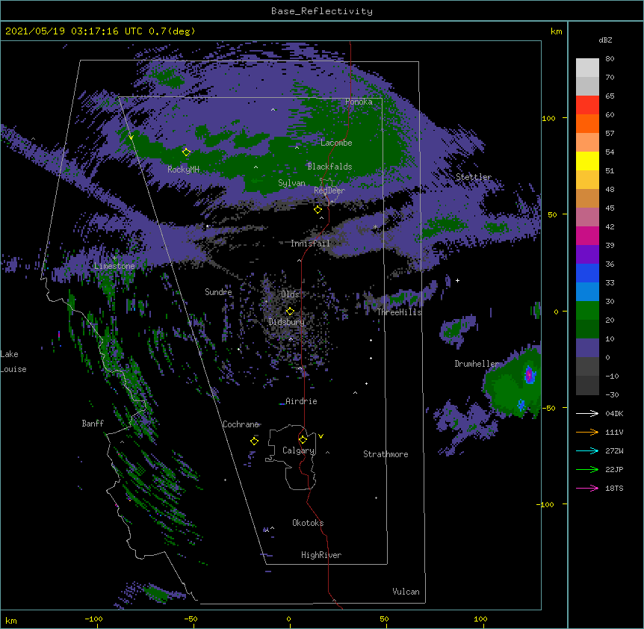Select the yellow diamond marker inside the Calgary boundary
Viewport: 644px width, 629px height.
(x=303, y=440)
